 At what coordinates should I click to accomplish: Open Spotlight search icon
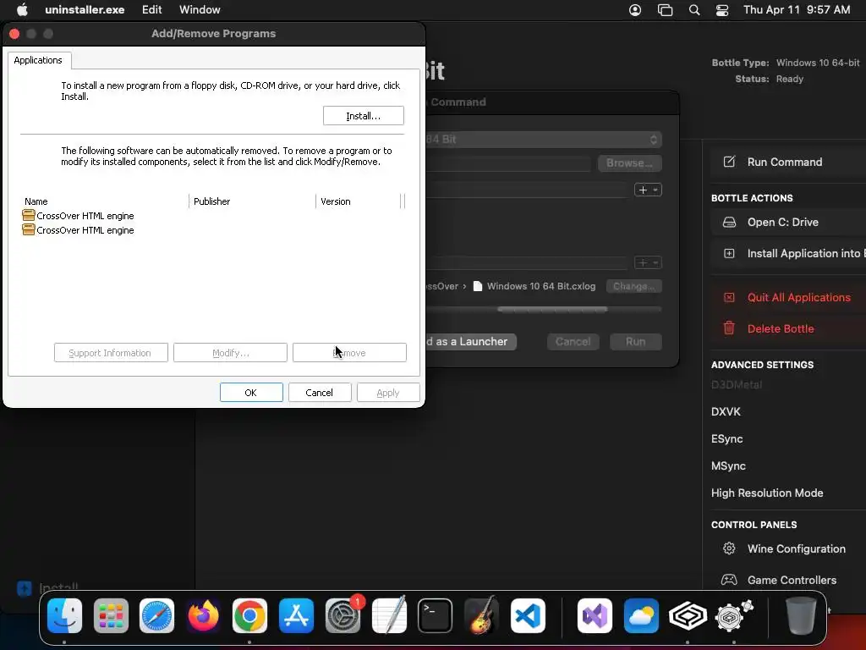coord(694,10)
